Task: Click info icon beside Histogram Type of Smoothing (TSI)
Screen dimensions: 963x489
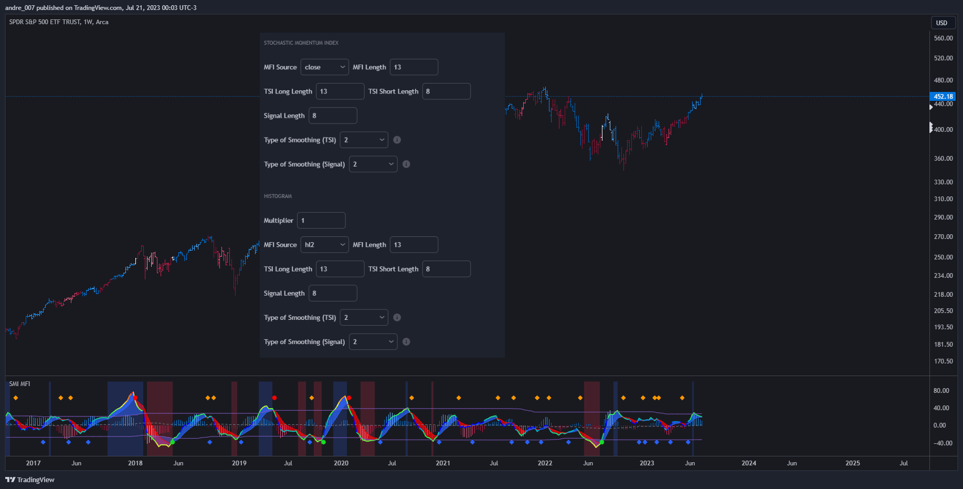Action: point(397,317)
